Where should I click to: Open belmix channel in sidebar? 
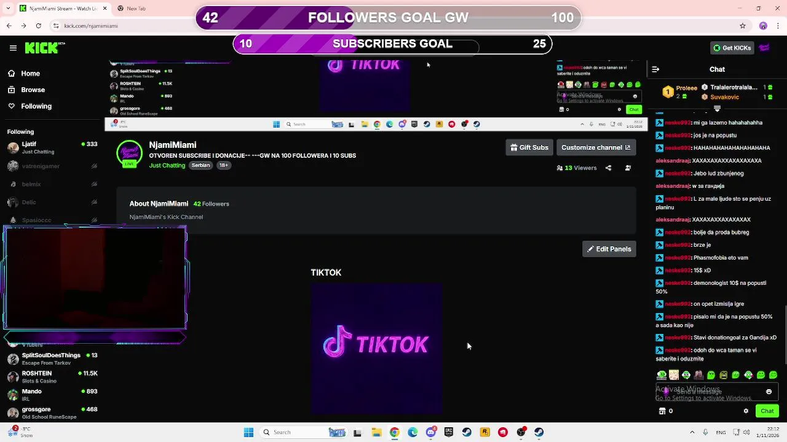click(52, 184)
